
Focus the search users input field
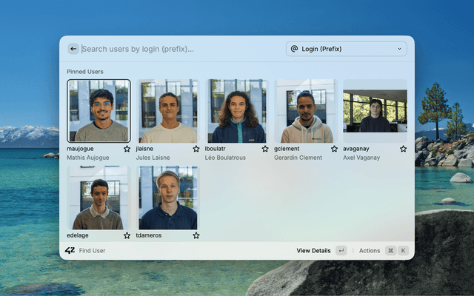(x=178, y=49)
